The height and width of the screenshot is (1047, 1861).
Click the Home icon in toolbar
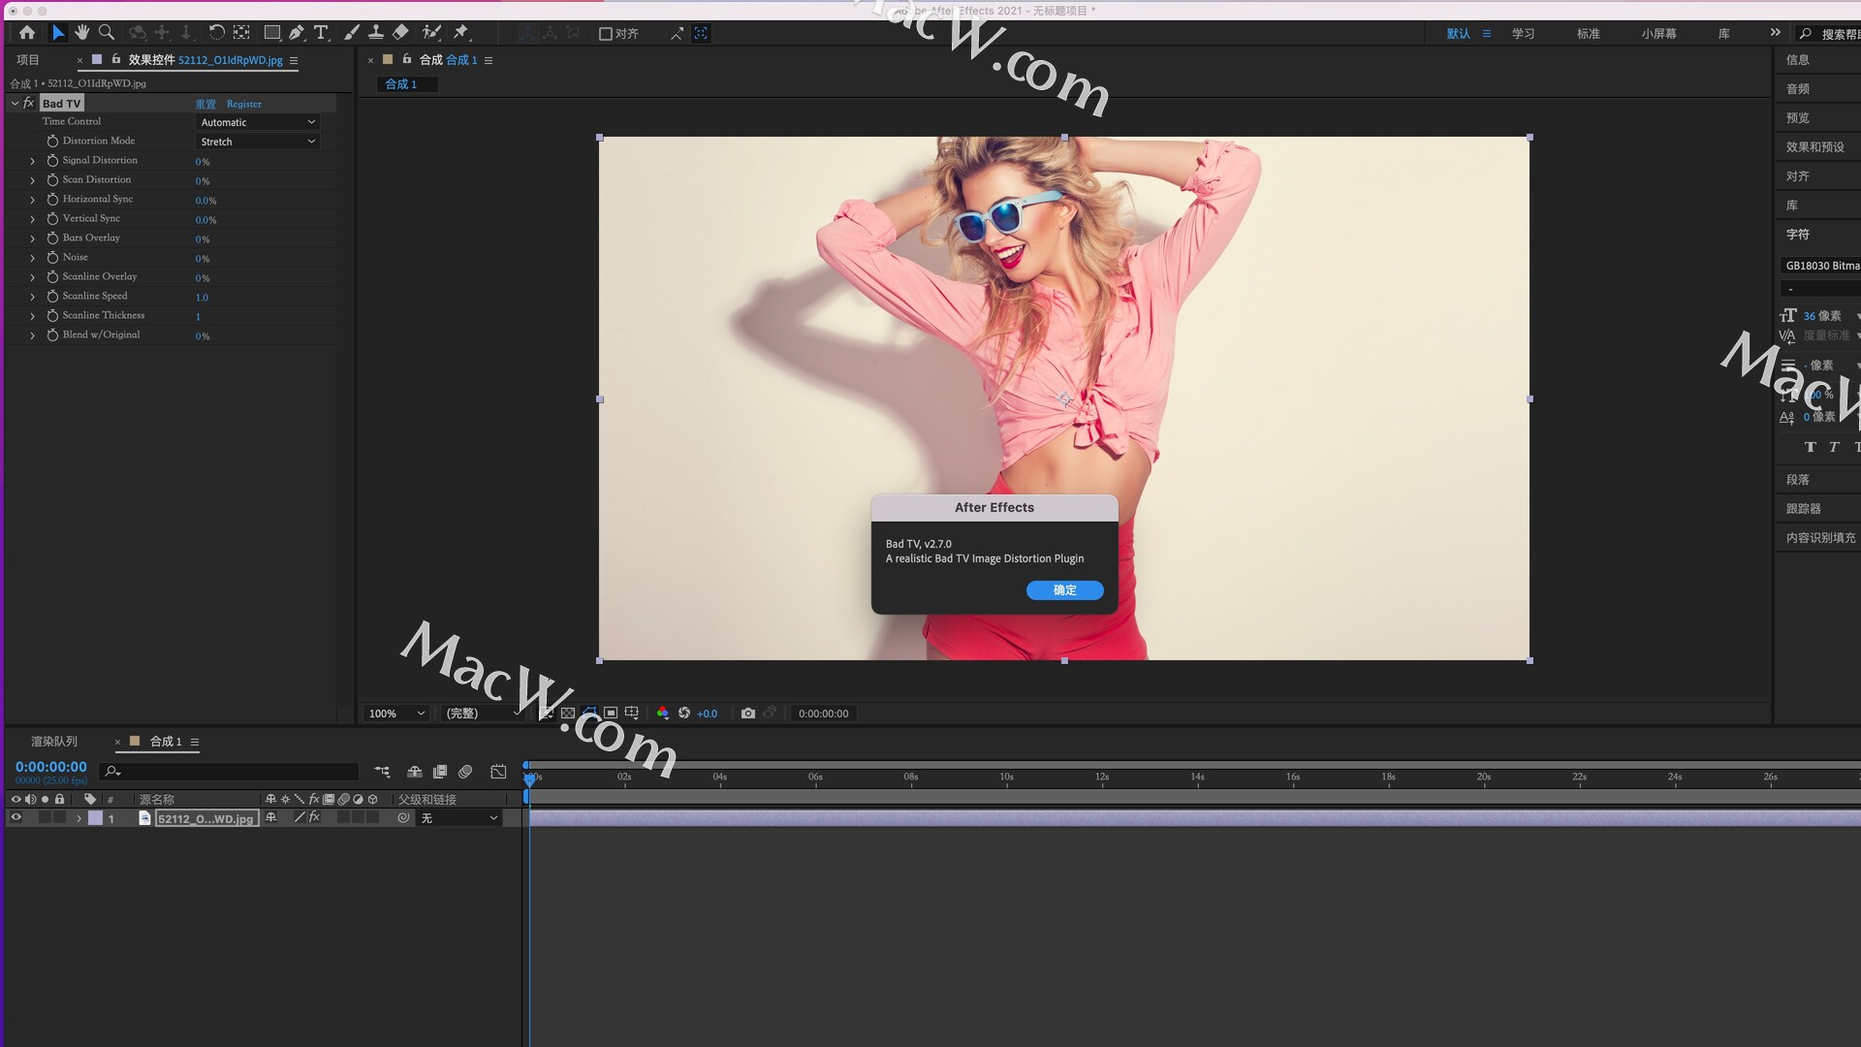pos(27,33)
